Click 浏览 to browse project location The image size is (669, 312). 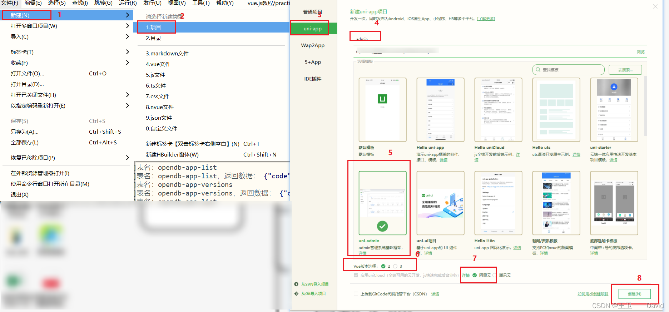click(x=640, y=52)
